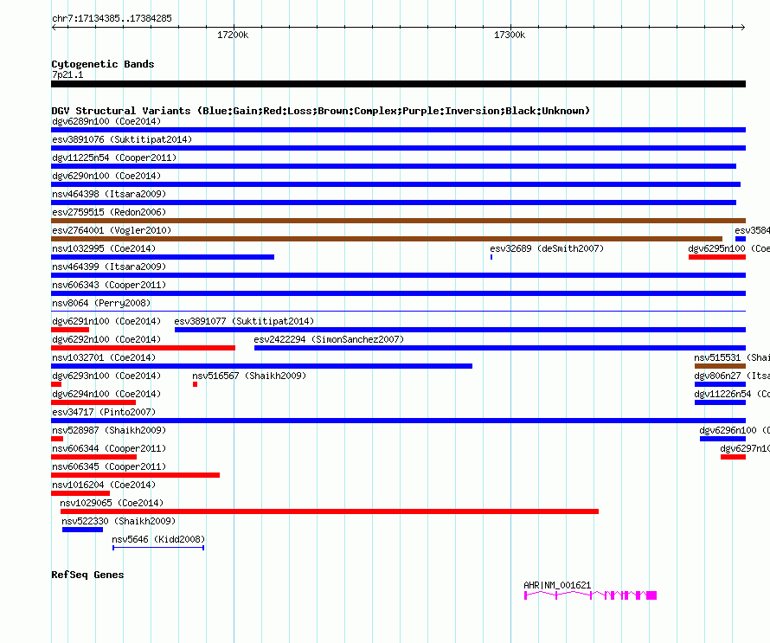Select the esv3891076 (Suktitipat2014) variant label
This screenshot has width=770, height=643.
[122, 139]
